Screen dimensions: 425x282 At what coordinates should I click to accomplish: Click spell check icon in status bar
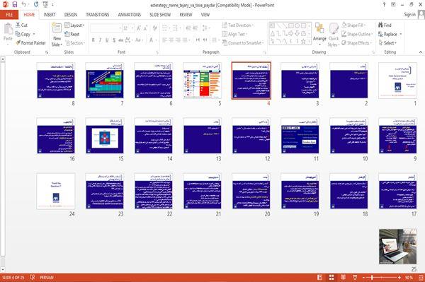pos(33,277)
